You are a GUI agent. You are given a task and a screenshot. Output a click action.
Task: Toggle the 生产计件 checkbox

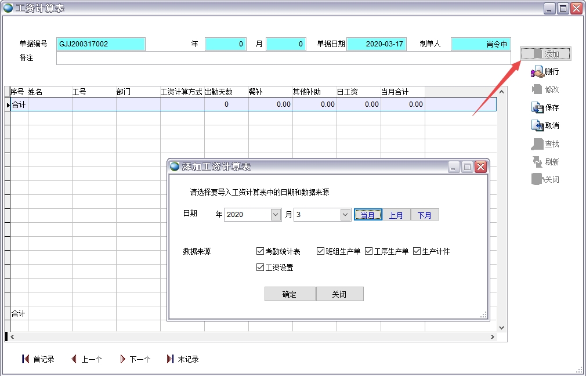pyautogui.click(x=417, y=251)
